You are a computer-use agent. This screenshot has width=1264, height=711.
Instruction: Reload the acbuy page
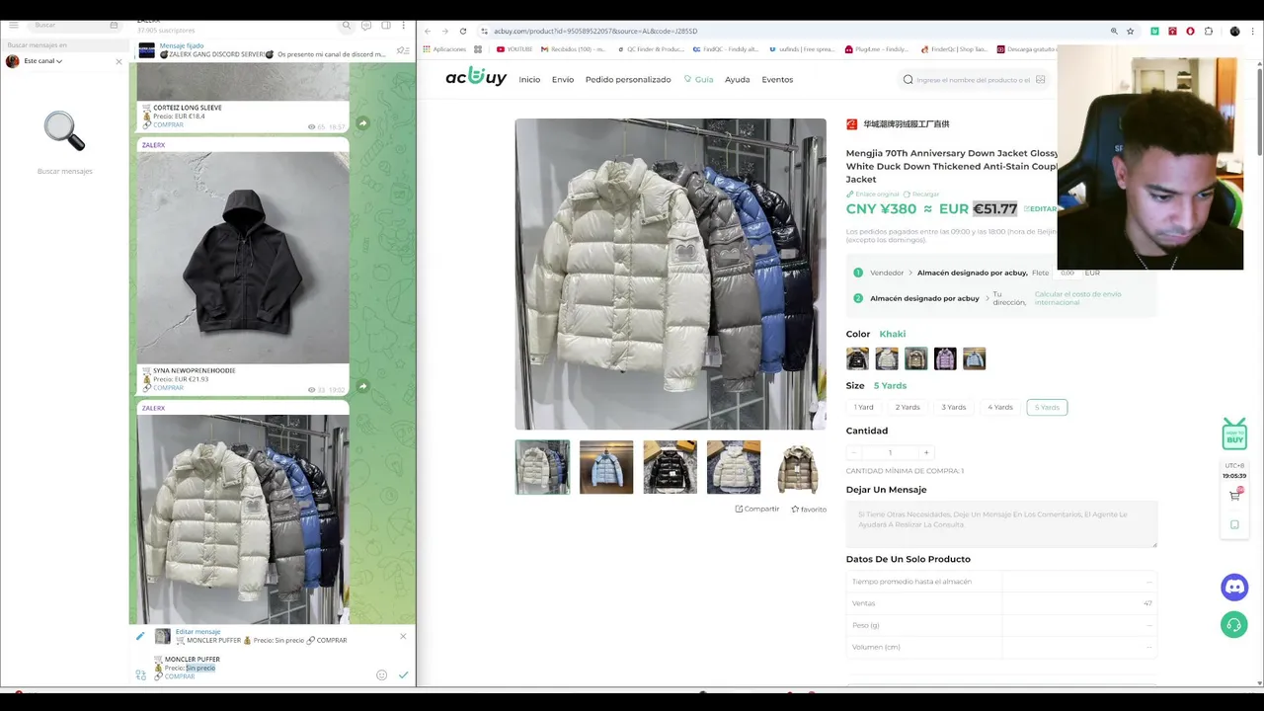click(462, 31)
